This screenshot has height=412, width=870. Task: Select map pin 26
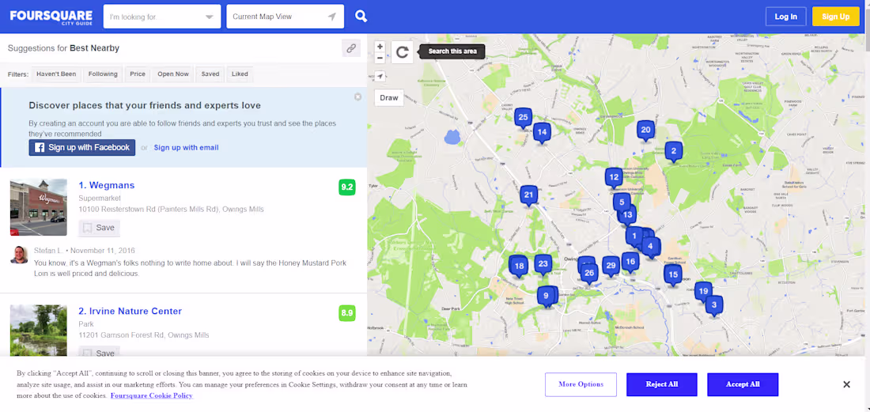click(589, 274)
